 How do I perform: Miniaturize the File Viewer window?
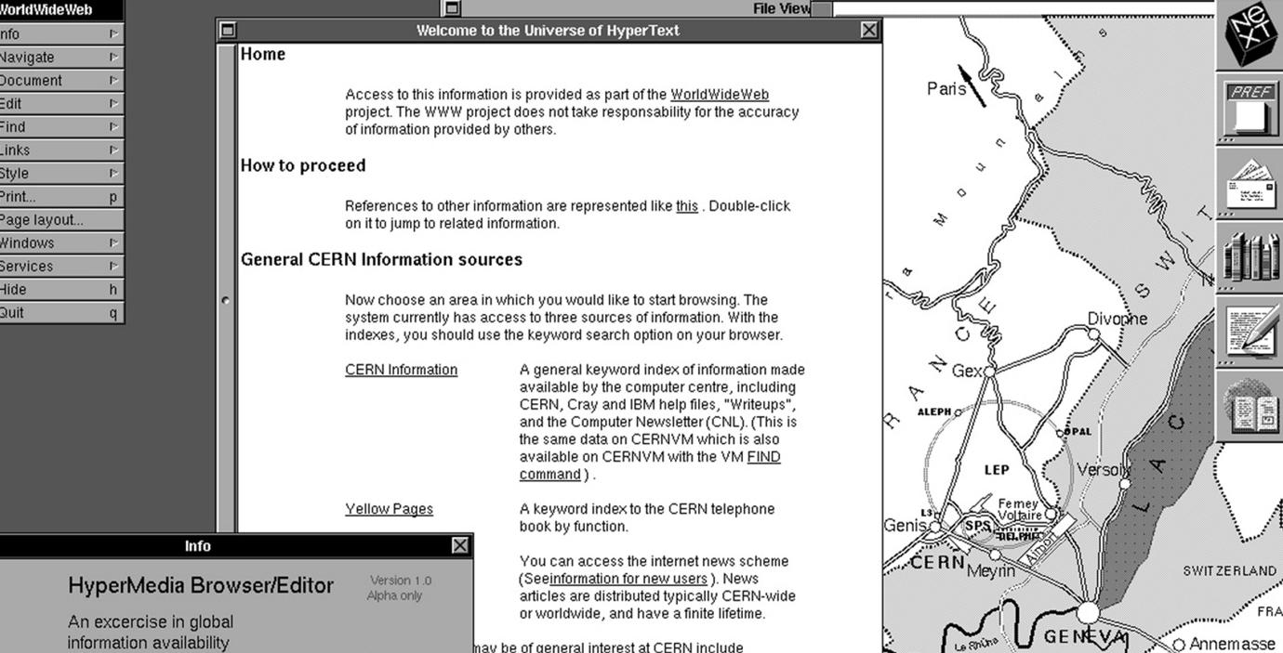click(452, 8)
